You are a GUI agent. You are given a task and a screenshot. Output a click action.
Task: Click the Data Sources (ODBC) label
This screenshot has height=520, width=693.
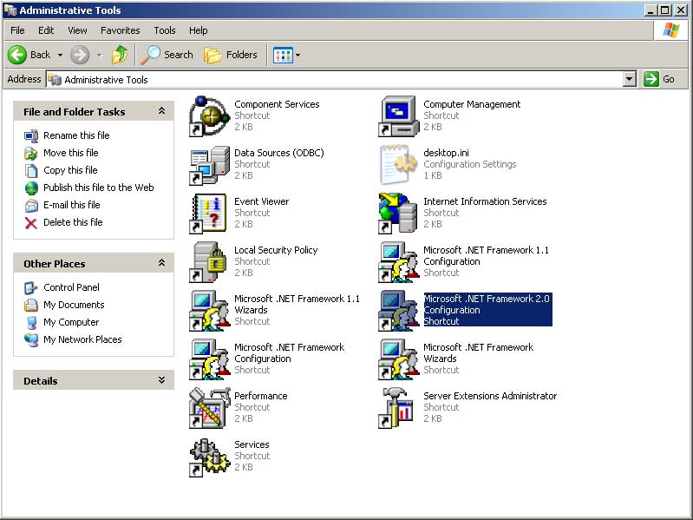pyautogui.click(x=279, y=153)
